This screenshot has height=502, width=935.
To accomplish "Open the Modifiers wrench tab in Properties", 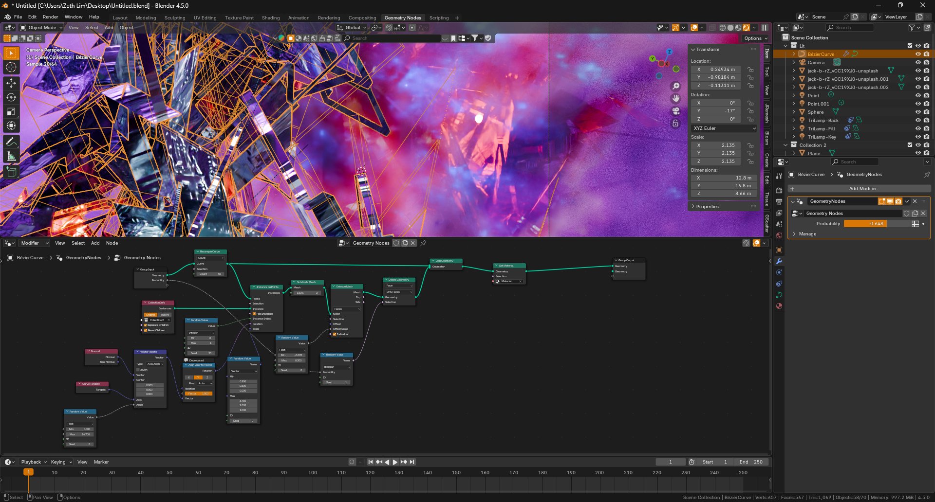I will (x=779, y=261).
